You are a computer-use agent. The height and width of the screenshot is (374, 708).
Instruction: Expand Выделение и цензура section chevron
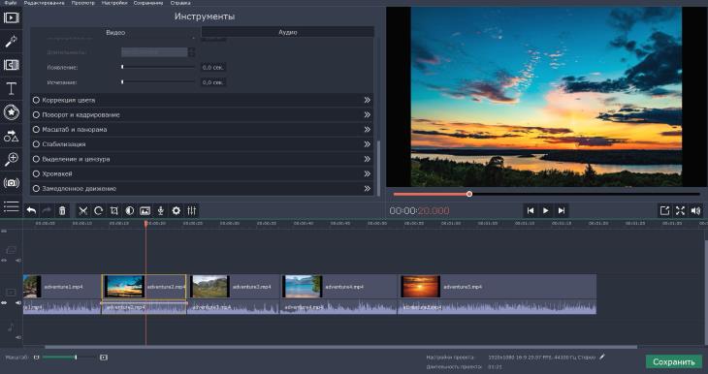pos(368,159)
